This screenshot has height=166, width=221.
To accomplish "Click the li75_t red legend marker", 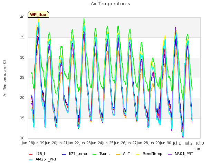I will tap(31, 154).
